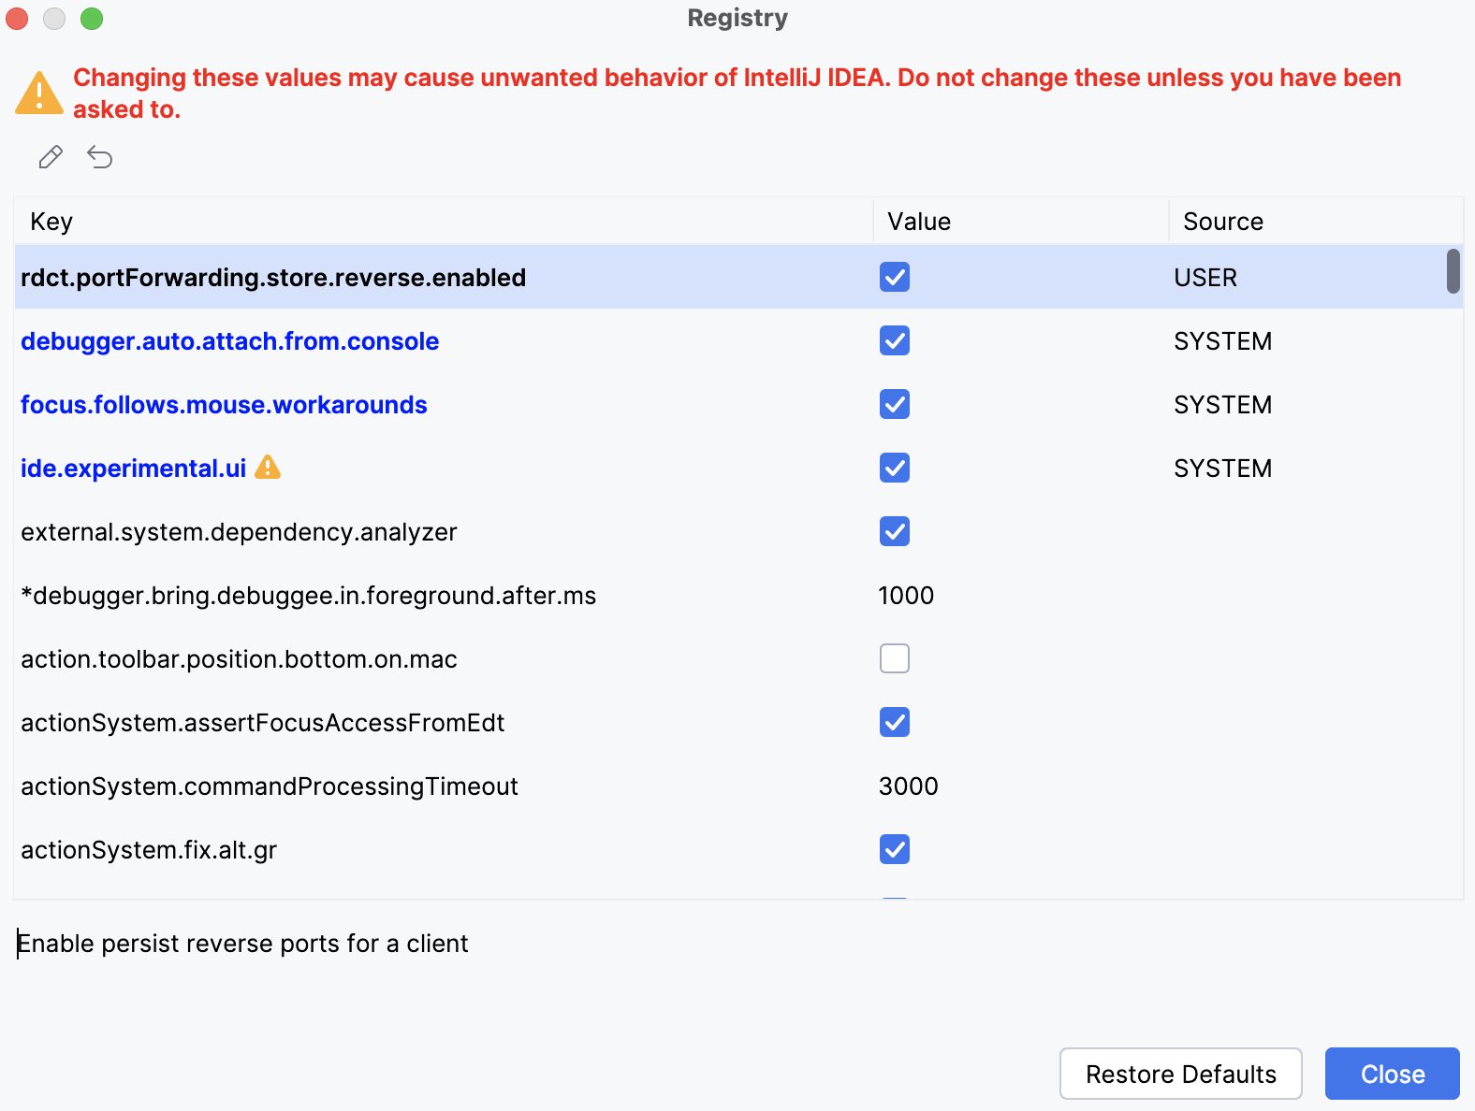
Task: Click the pencil Edit icon
Action: [51, 157]
